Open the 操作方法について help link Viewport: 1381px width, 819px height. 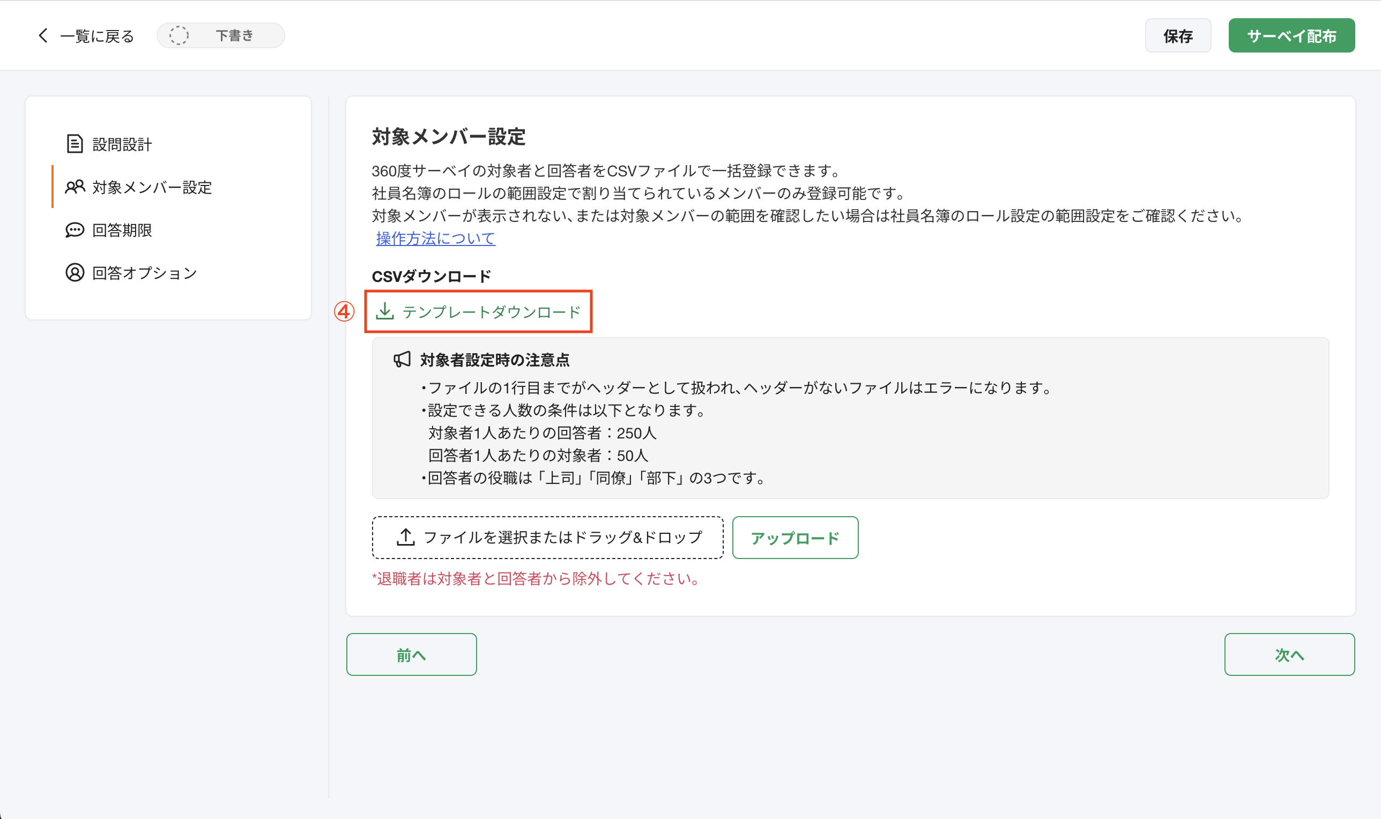(434, 239)
